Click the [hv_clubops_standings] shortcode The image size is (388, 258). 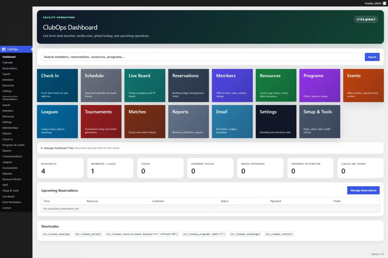coord(245,234)
